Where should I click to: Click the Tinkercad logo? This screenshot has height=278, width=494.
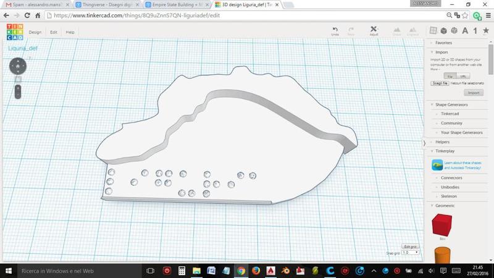(x=15, y=32)
